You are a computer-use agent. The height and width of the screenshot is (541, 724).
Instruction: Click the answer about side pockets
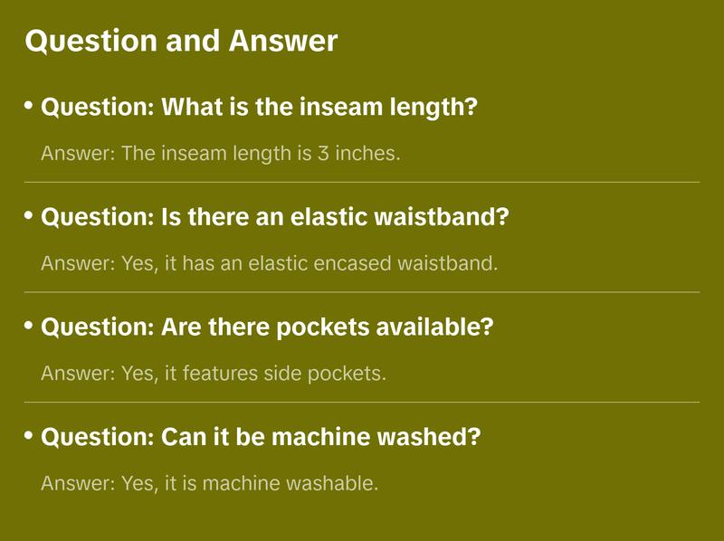coord(214,373)
